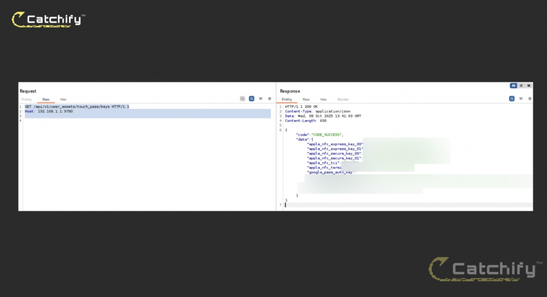This screenshot has width=547, height=297.
Task: Select the Raw tab in Request panel
Action: 46,99
